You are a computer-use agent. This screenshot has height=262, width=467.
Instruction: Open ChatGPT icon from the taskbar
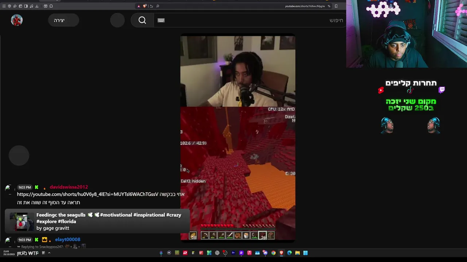click(x=217, y=253)
